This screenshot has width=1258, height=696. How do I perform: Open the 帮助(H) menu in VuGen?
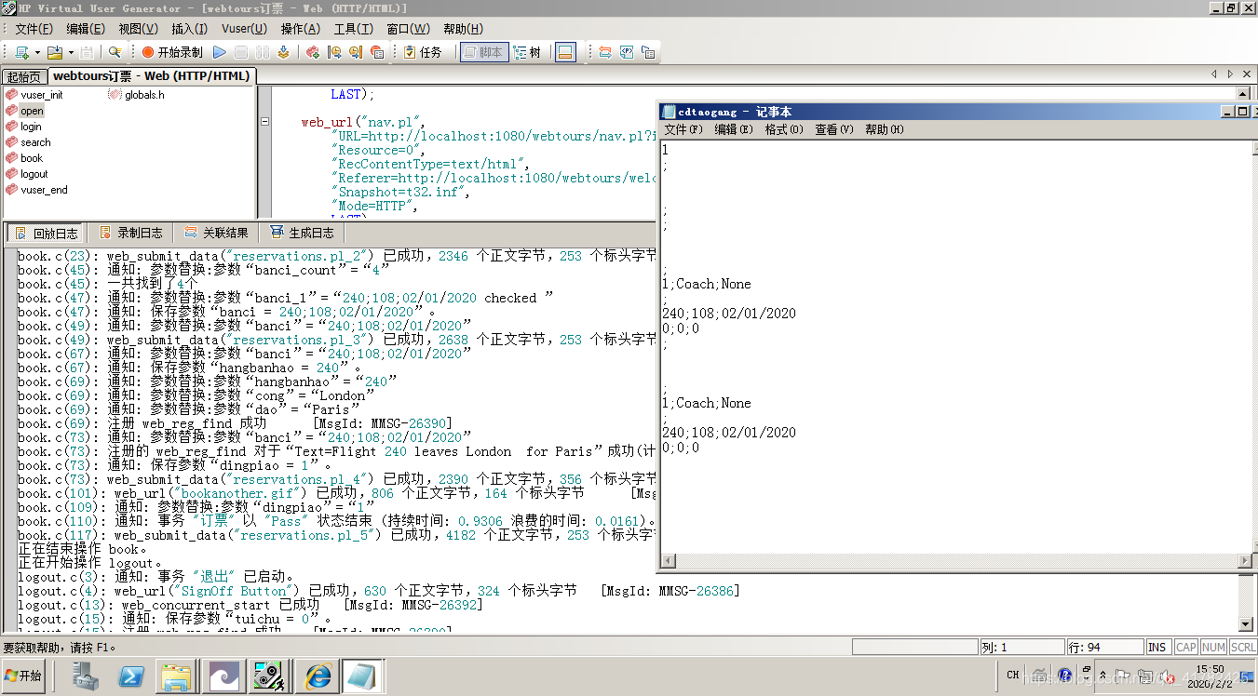click(463, 29)
